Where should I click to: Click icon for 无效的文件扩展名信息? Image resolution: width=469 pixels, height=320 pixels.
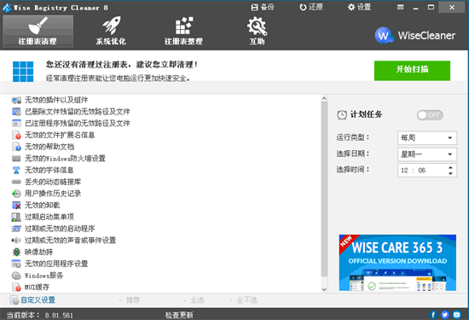click(16, 135)
